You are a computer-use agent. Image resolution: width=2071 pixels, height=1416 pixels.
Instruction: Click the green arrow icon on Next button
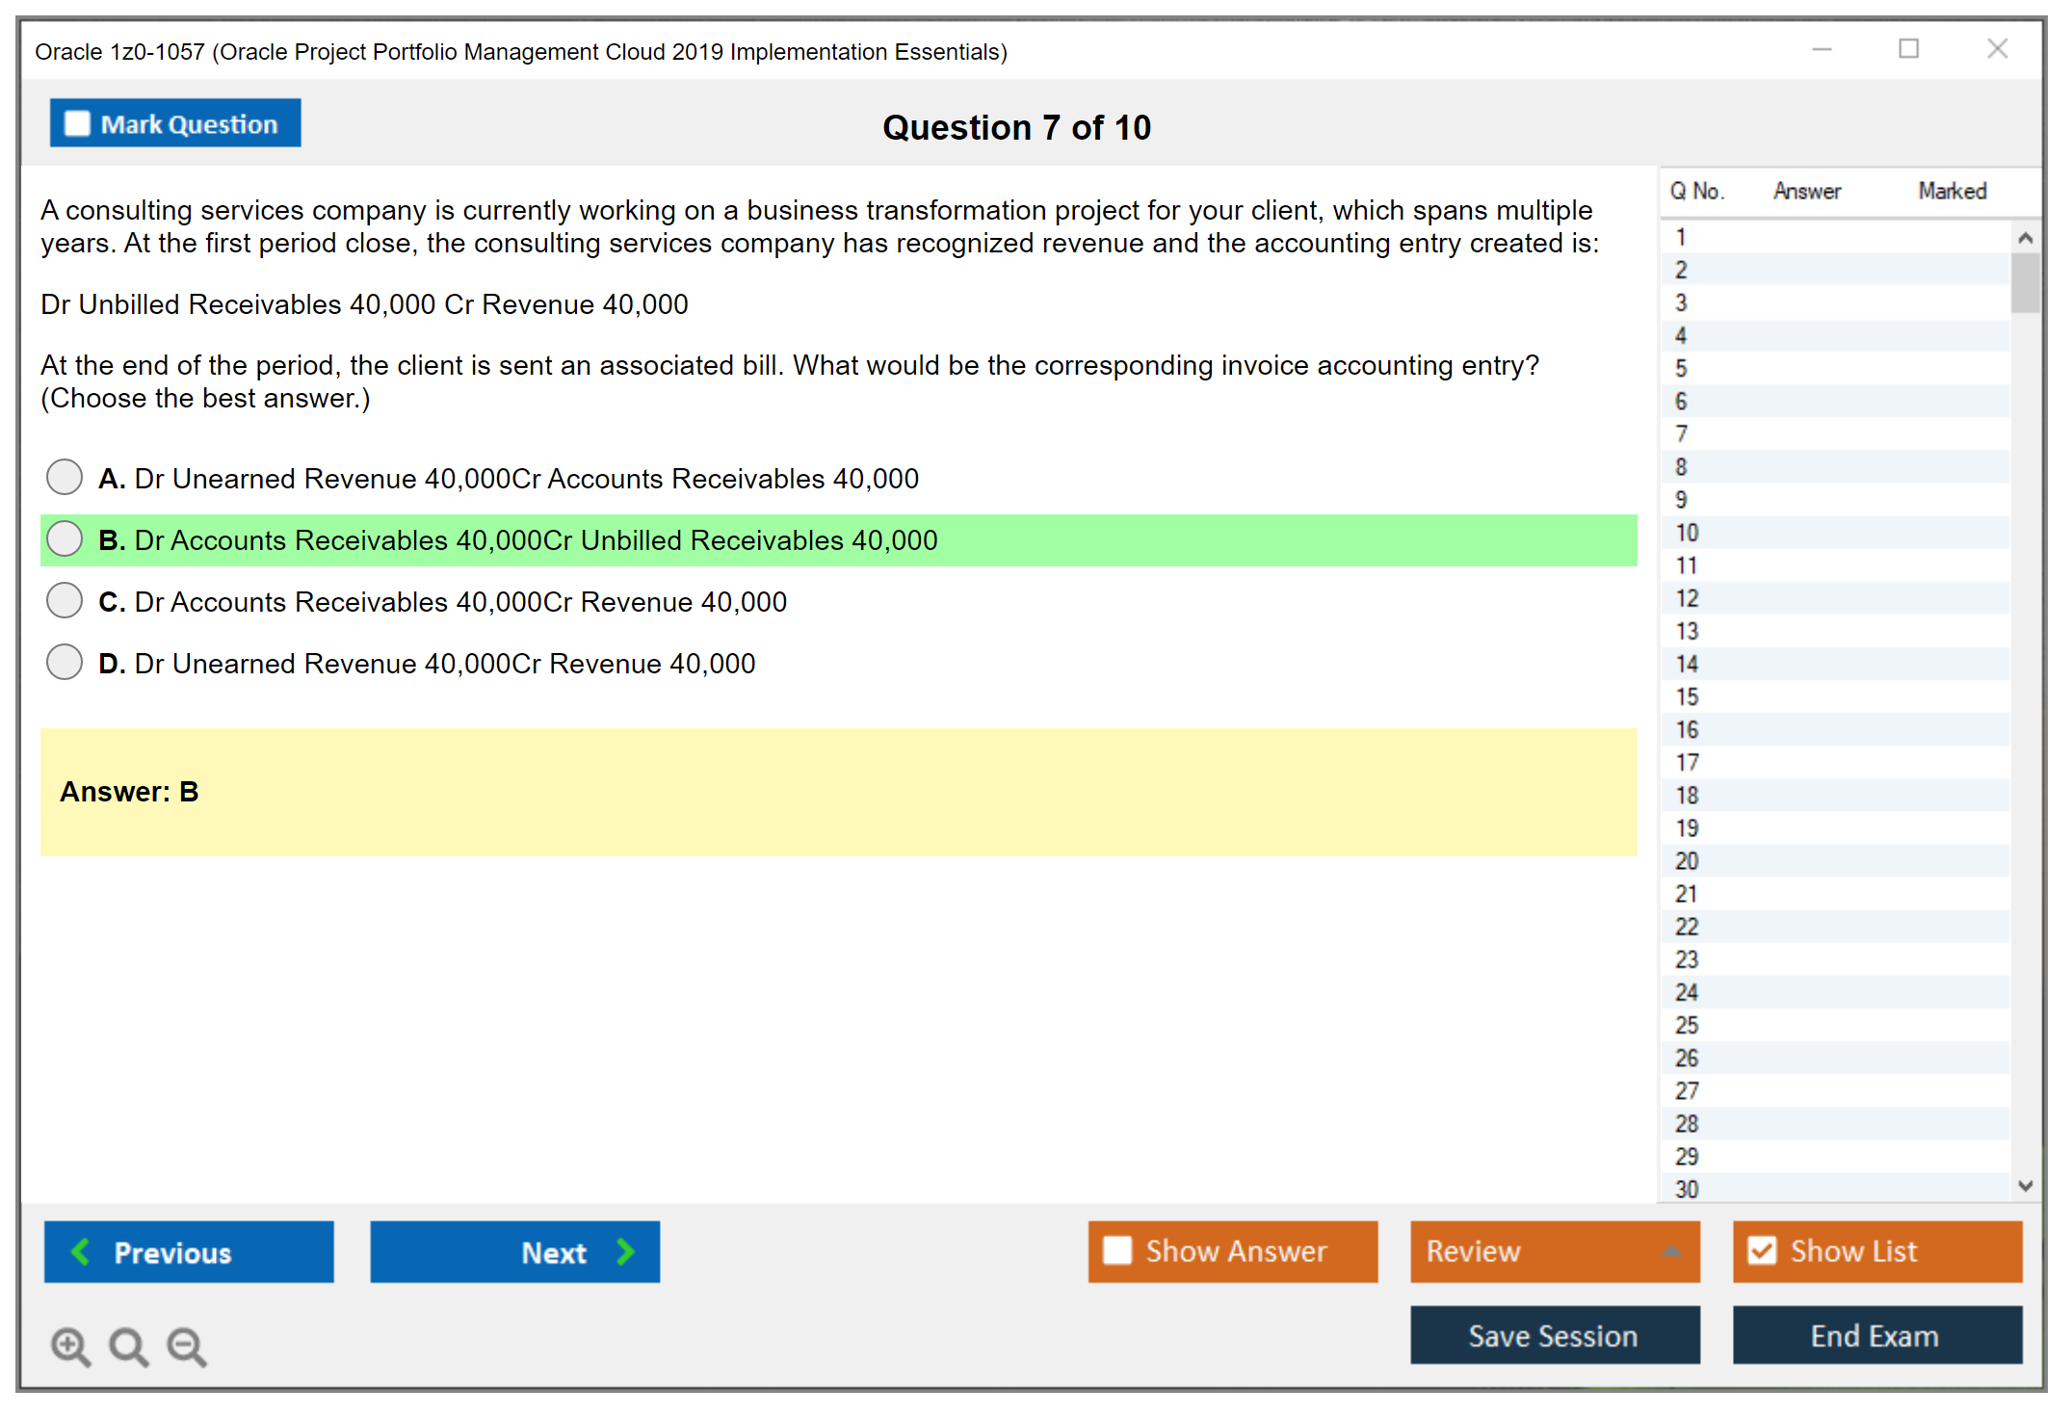[624, 1251]
